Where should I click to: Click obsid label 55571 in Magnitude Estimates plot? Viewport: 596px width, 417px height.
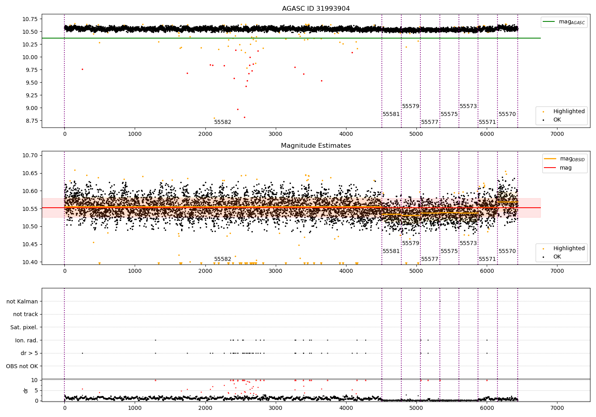[488, 259]
